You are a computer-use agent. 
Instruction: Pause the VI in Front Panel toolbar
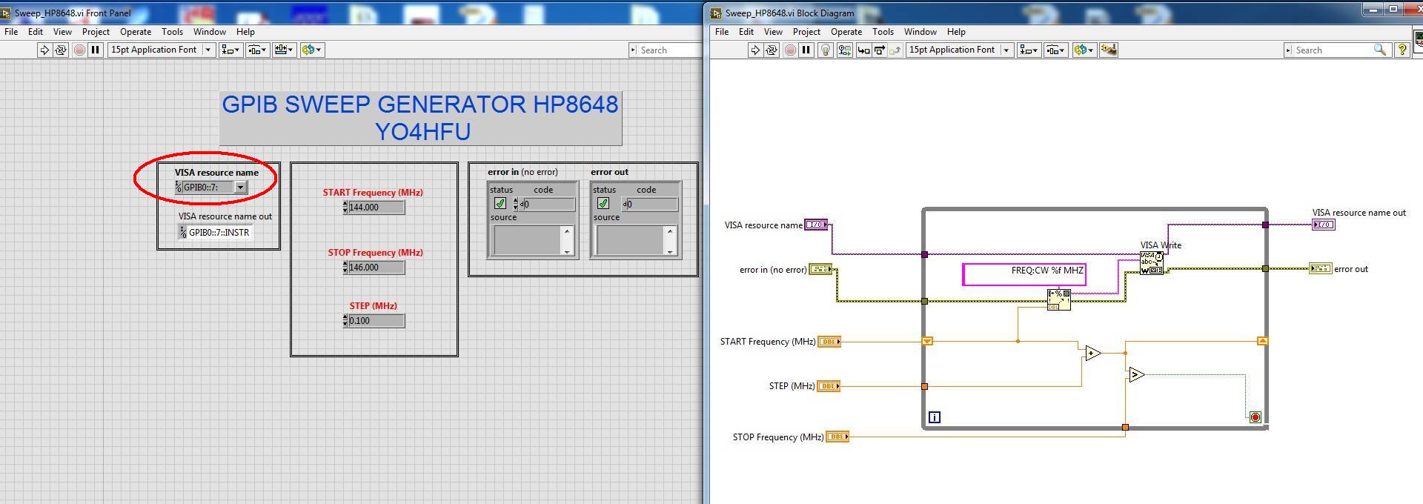[96, 50]
